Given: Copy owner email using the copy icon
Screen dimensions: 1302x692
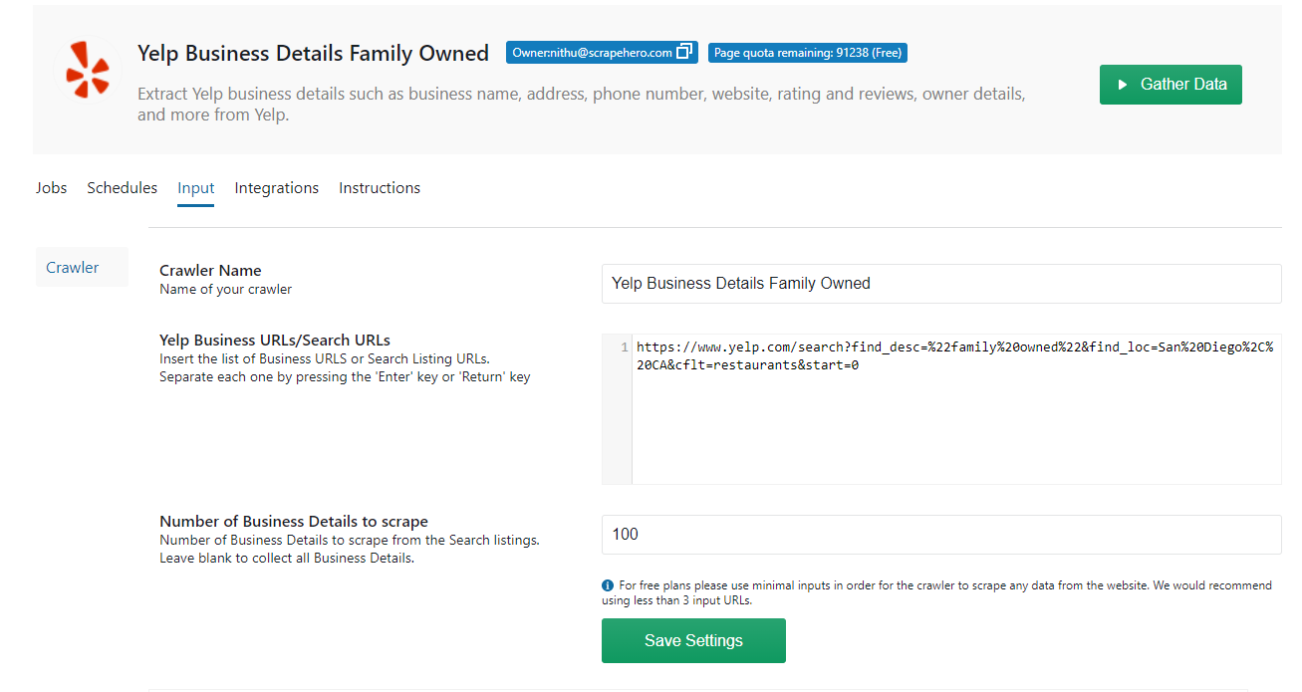Looking at the screenshot, I should (684, 53).
